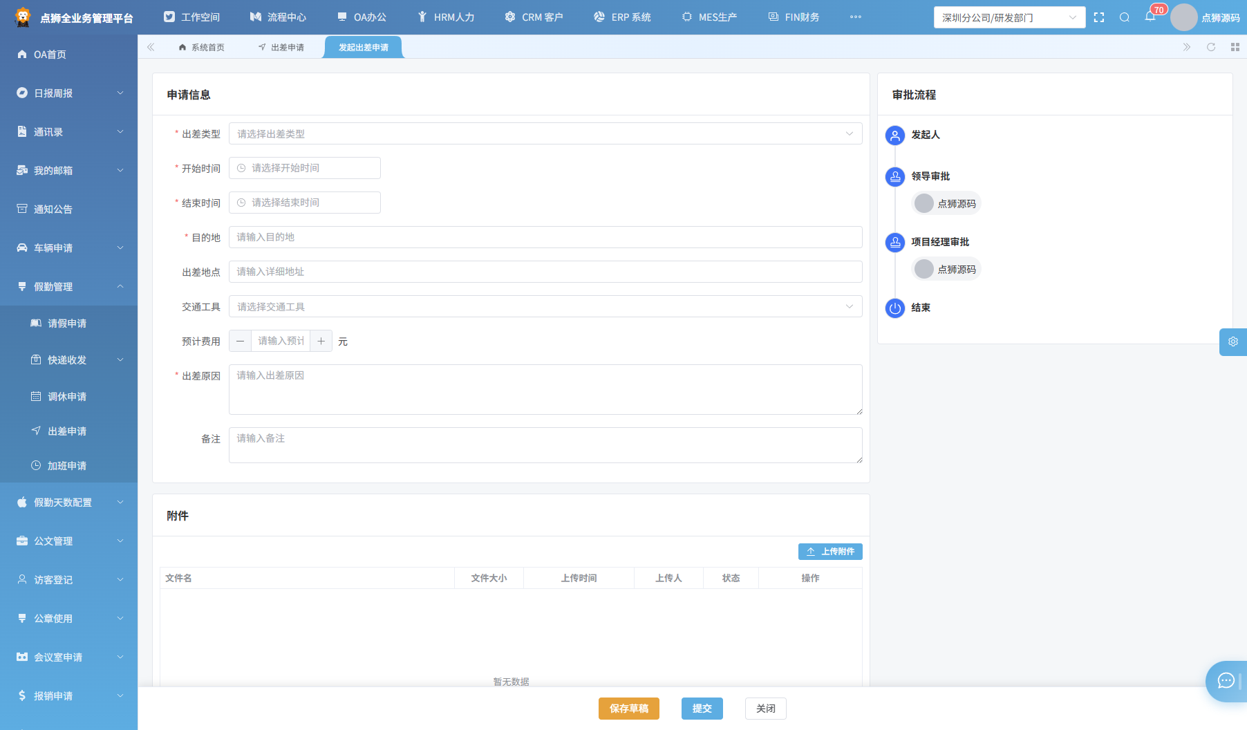Open 请假申请 in sidebar

(x=69, y=324)
